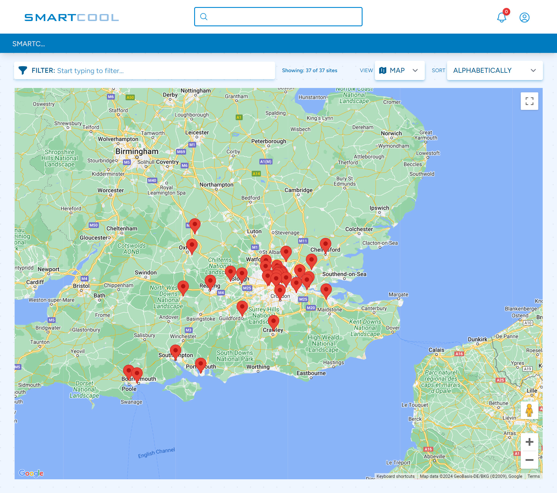This screenshot has height=493, width=557.
Task: Click the marker north of Maidstone on the estuary
Action: [326, 291]
